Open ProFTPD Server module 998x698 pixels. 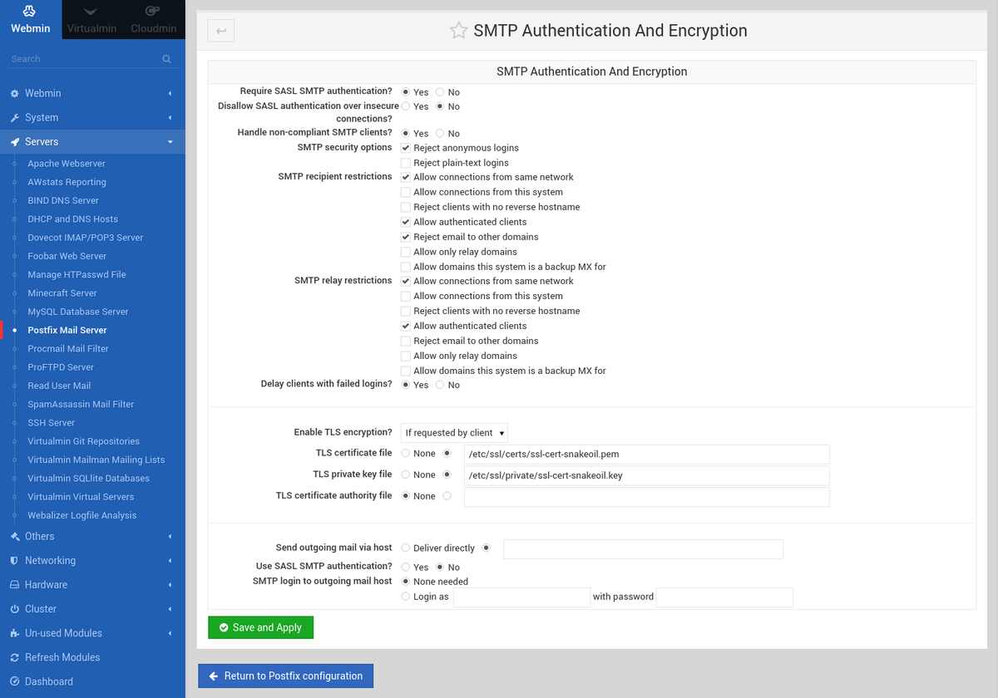61,367
